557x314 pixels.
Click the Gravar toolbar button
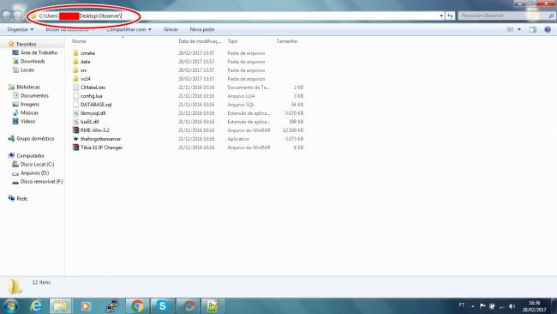click(x=171, y=29)
